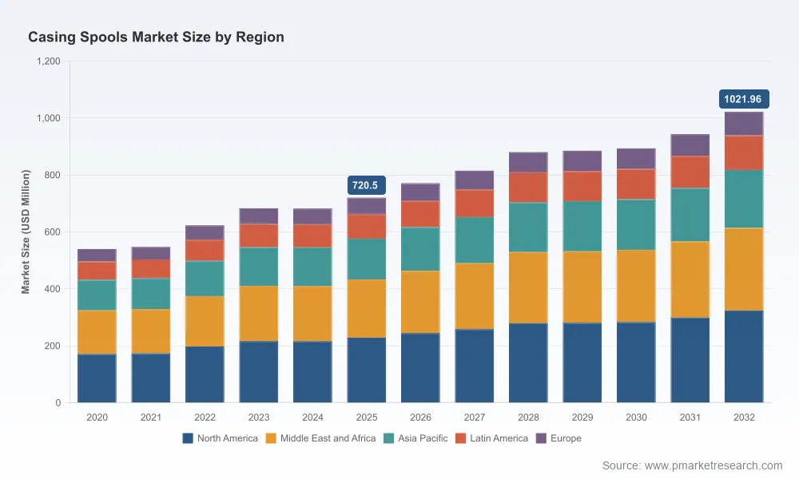This screenshot has width=799, height=479.
Task: Select the 2026 Middle East and Africa segment
Action: [420, 303]
